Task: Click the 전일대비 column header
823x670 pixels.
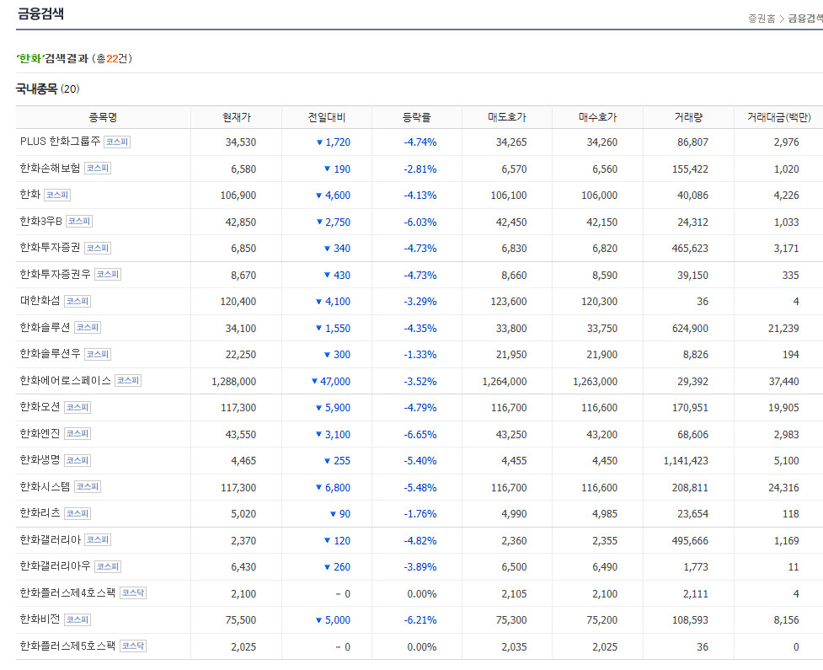Action: tap(327, 117)
